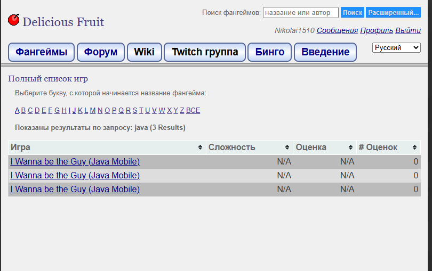Image resolution: width=432 pixels, height=271 pixels.
Task: Sort by Оценка column arrows
Action: pos(350,147)
